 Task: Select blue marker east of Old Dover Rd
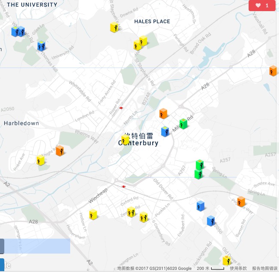point(200,206)
